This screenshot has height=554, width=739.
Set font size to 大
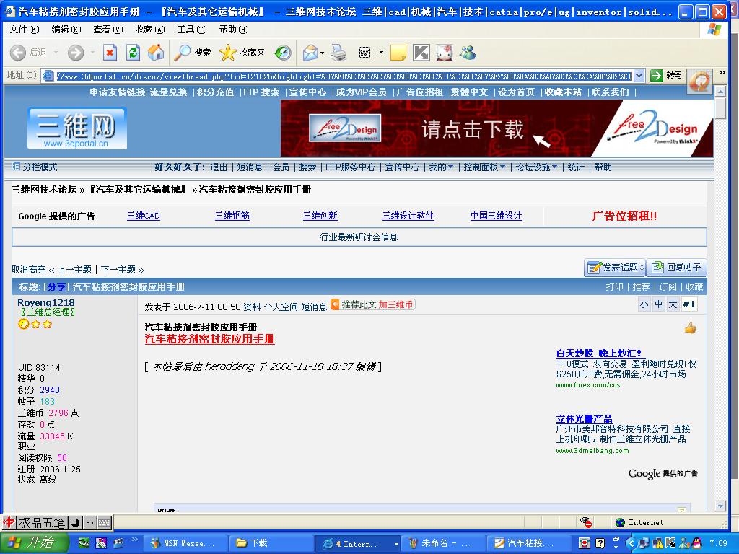pyautogui.click(x=673, y=304)
